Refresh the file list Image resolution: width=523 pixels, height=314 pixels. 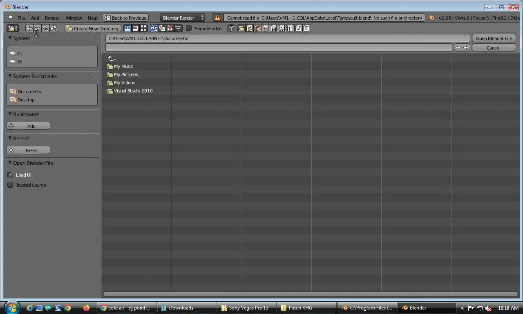pyautogui.click(x=54, y=28)
